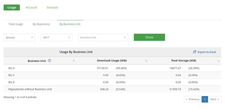Click the Total Storage (MiB) header
The height and width of the screenshot is (108, 226).
tap(184, 61)
